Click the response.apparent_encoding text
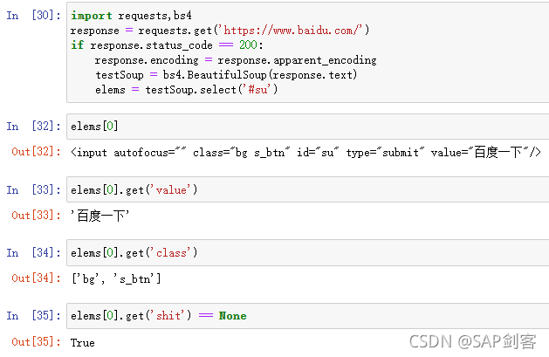 click(297, 60)
